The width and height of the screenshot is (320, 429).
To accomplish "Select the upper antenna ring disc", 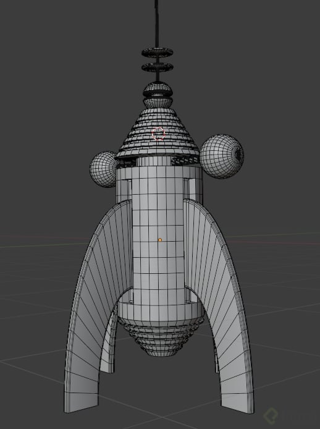I will pyautogui.click(x=158, y=52).
